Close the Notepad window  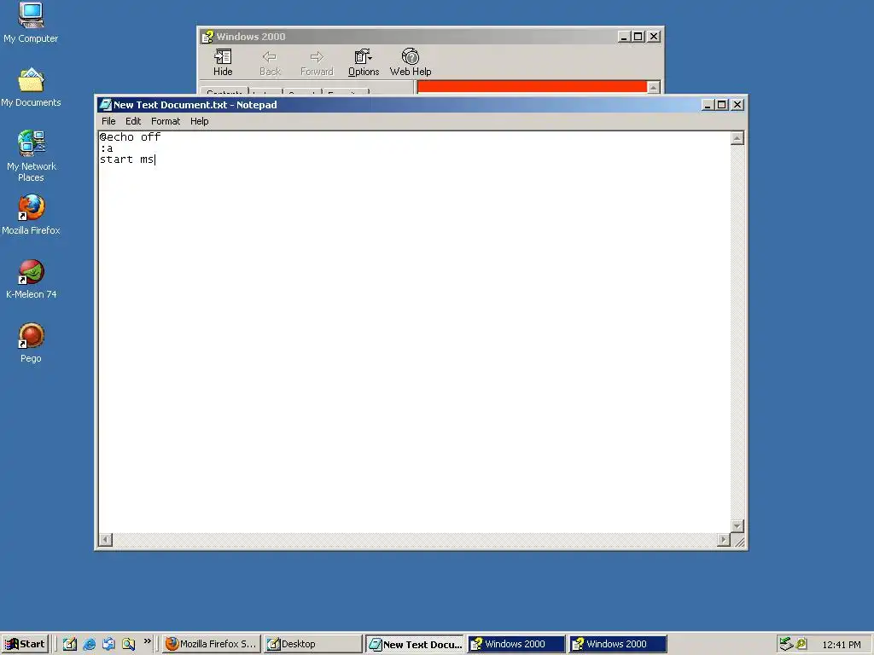737,105
